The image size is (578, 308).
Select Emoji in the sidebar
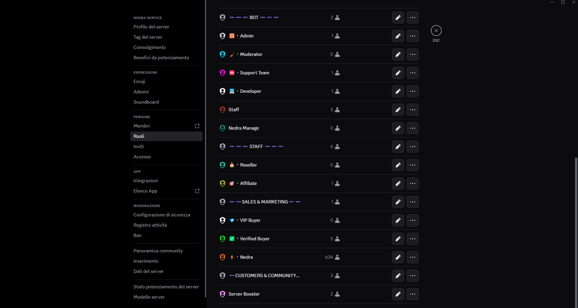139,81
